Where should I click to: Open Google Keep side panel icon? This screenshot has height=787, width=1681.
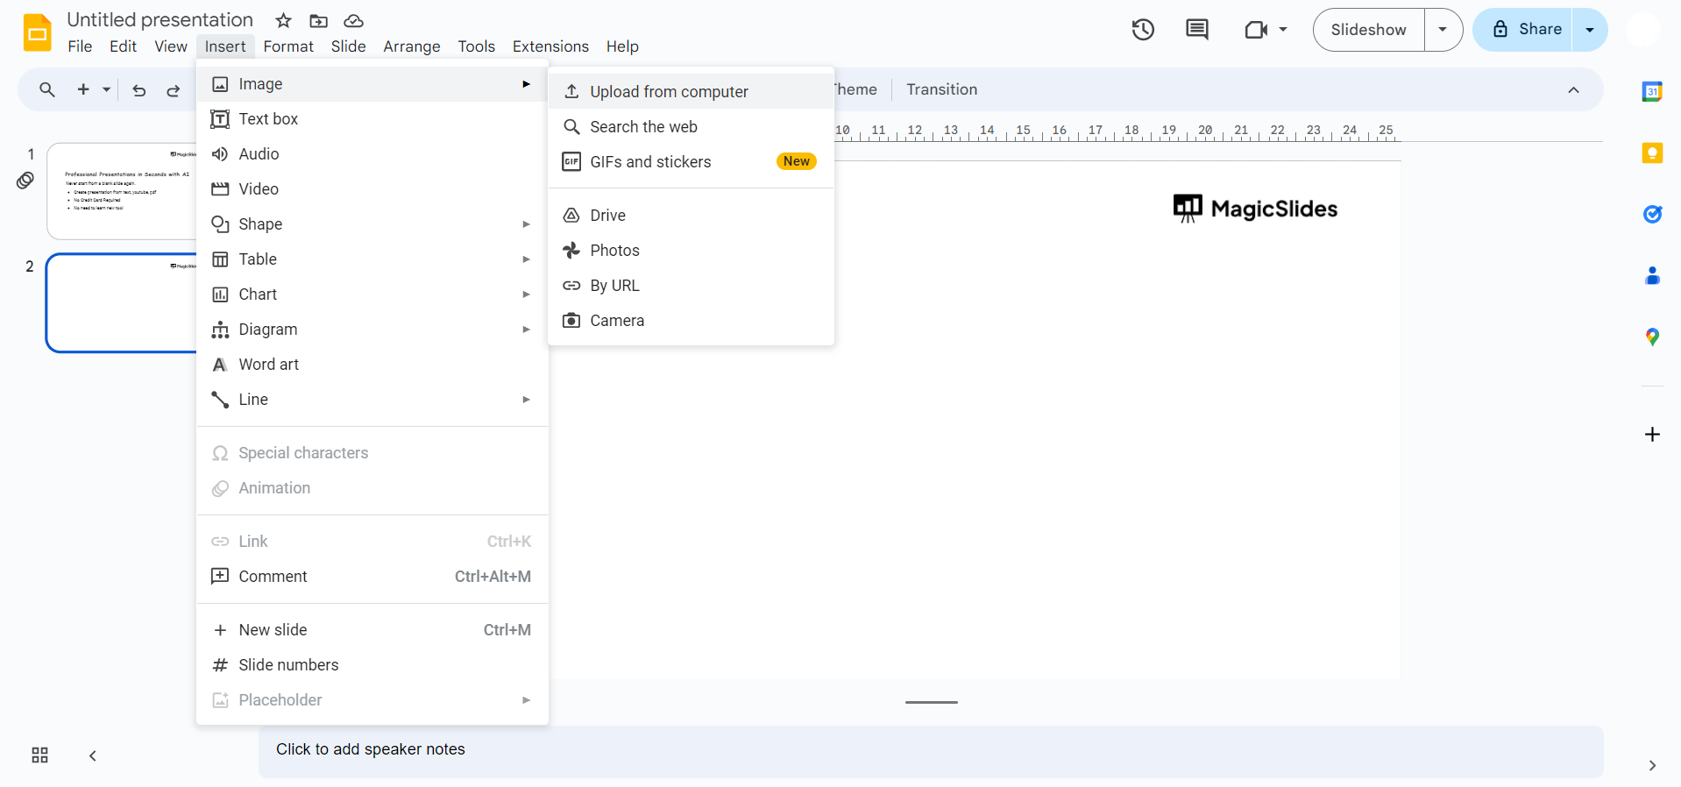1652,153
